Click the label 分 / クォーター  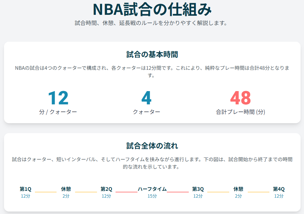pyautogui.click(x=58, y=112)
